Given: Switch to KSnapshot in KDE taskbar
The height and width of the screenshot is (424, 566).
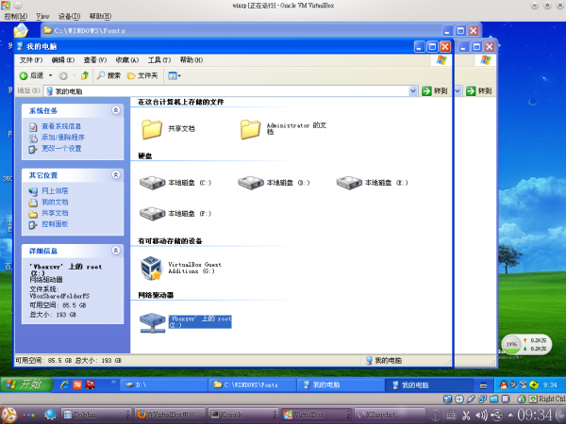Looking at the screenshot, I should pyautogui.click(x=390, y=415).
